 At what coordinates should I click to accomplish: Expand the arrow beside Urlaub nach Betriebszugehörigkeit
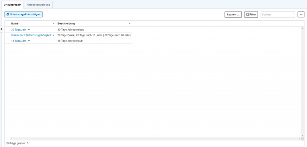[54, 35]
